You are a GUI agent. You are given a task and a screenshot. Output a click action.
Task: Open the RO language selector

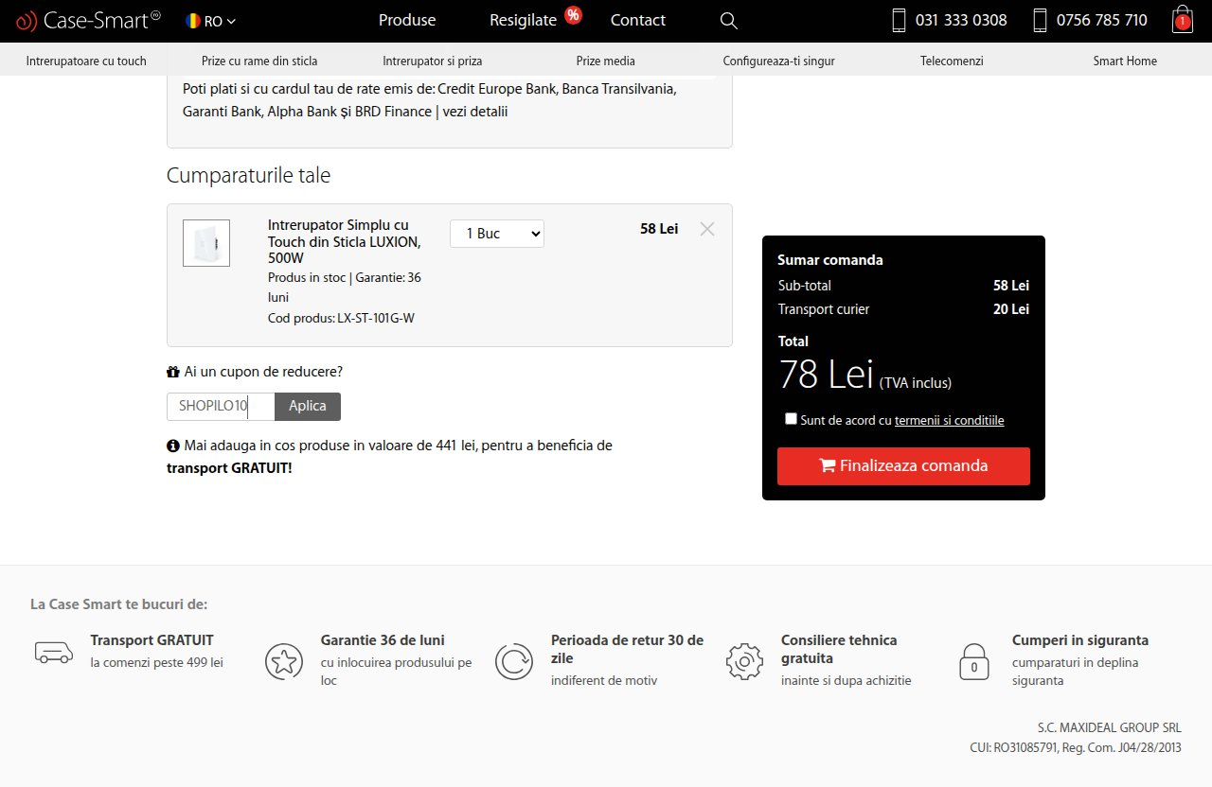click(x=211, y=21)
